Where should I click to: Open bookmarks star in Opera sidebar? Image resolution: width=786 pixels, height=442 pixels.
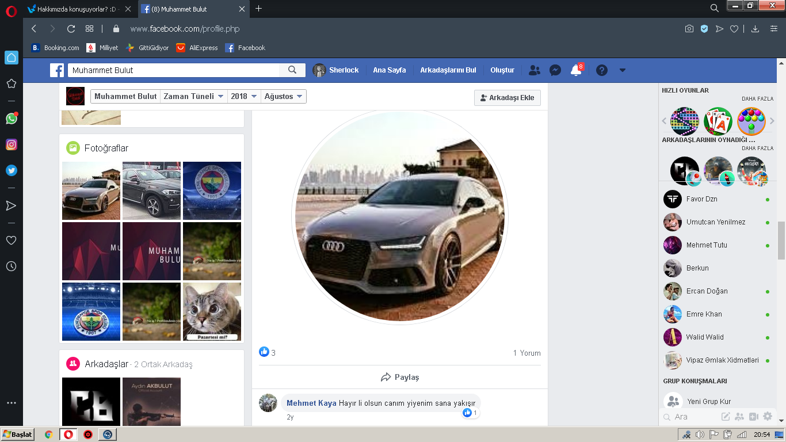pos(12,83)
